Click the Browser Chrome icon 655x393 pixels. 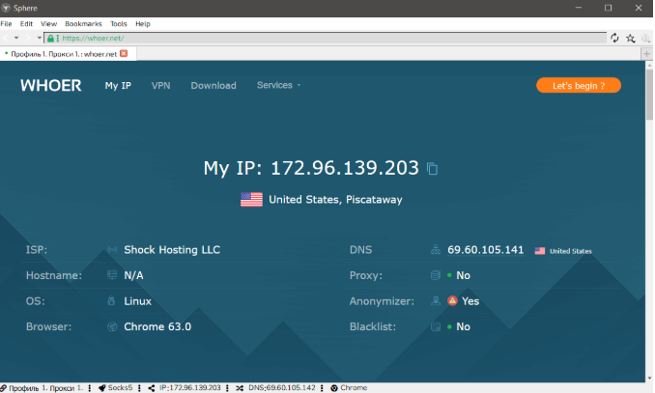click(x=112, y=326)
